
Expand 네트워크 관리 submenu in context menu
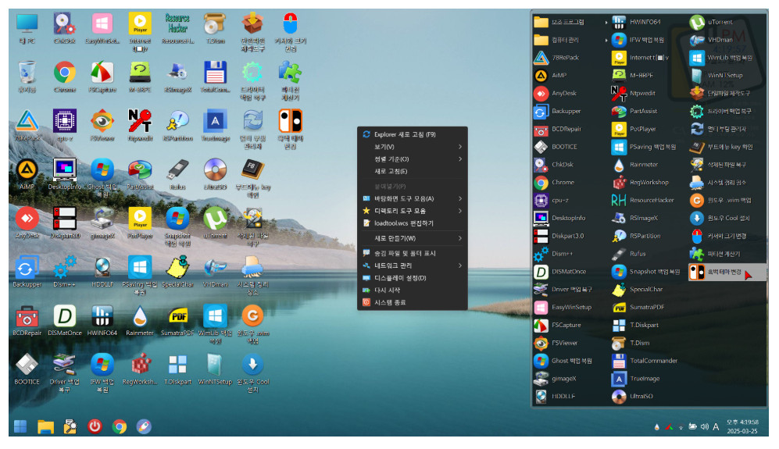click(x=412, y=265)
